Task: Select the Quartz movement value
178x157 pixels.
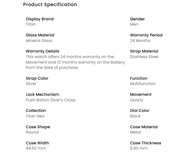Action: (x=136, y=100)
